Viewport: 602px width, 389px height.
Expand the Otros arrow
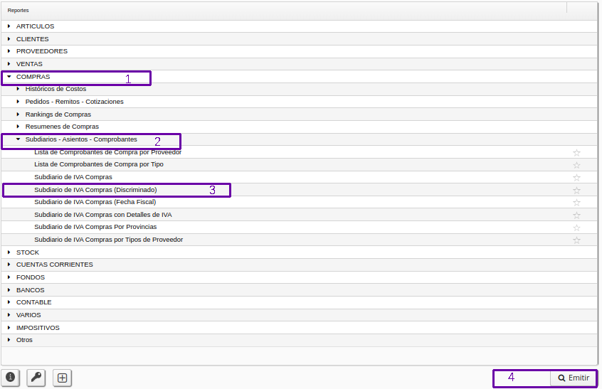pos(9,339)
